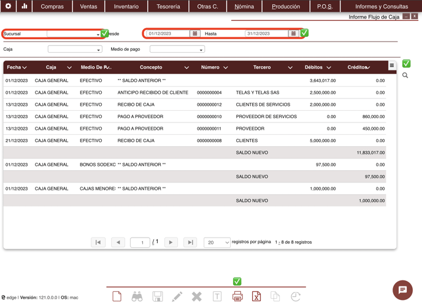Create a new blank document
The height and width of the screenshot is (303, 422).
point(117,296)
